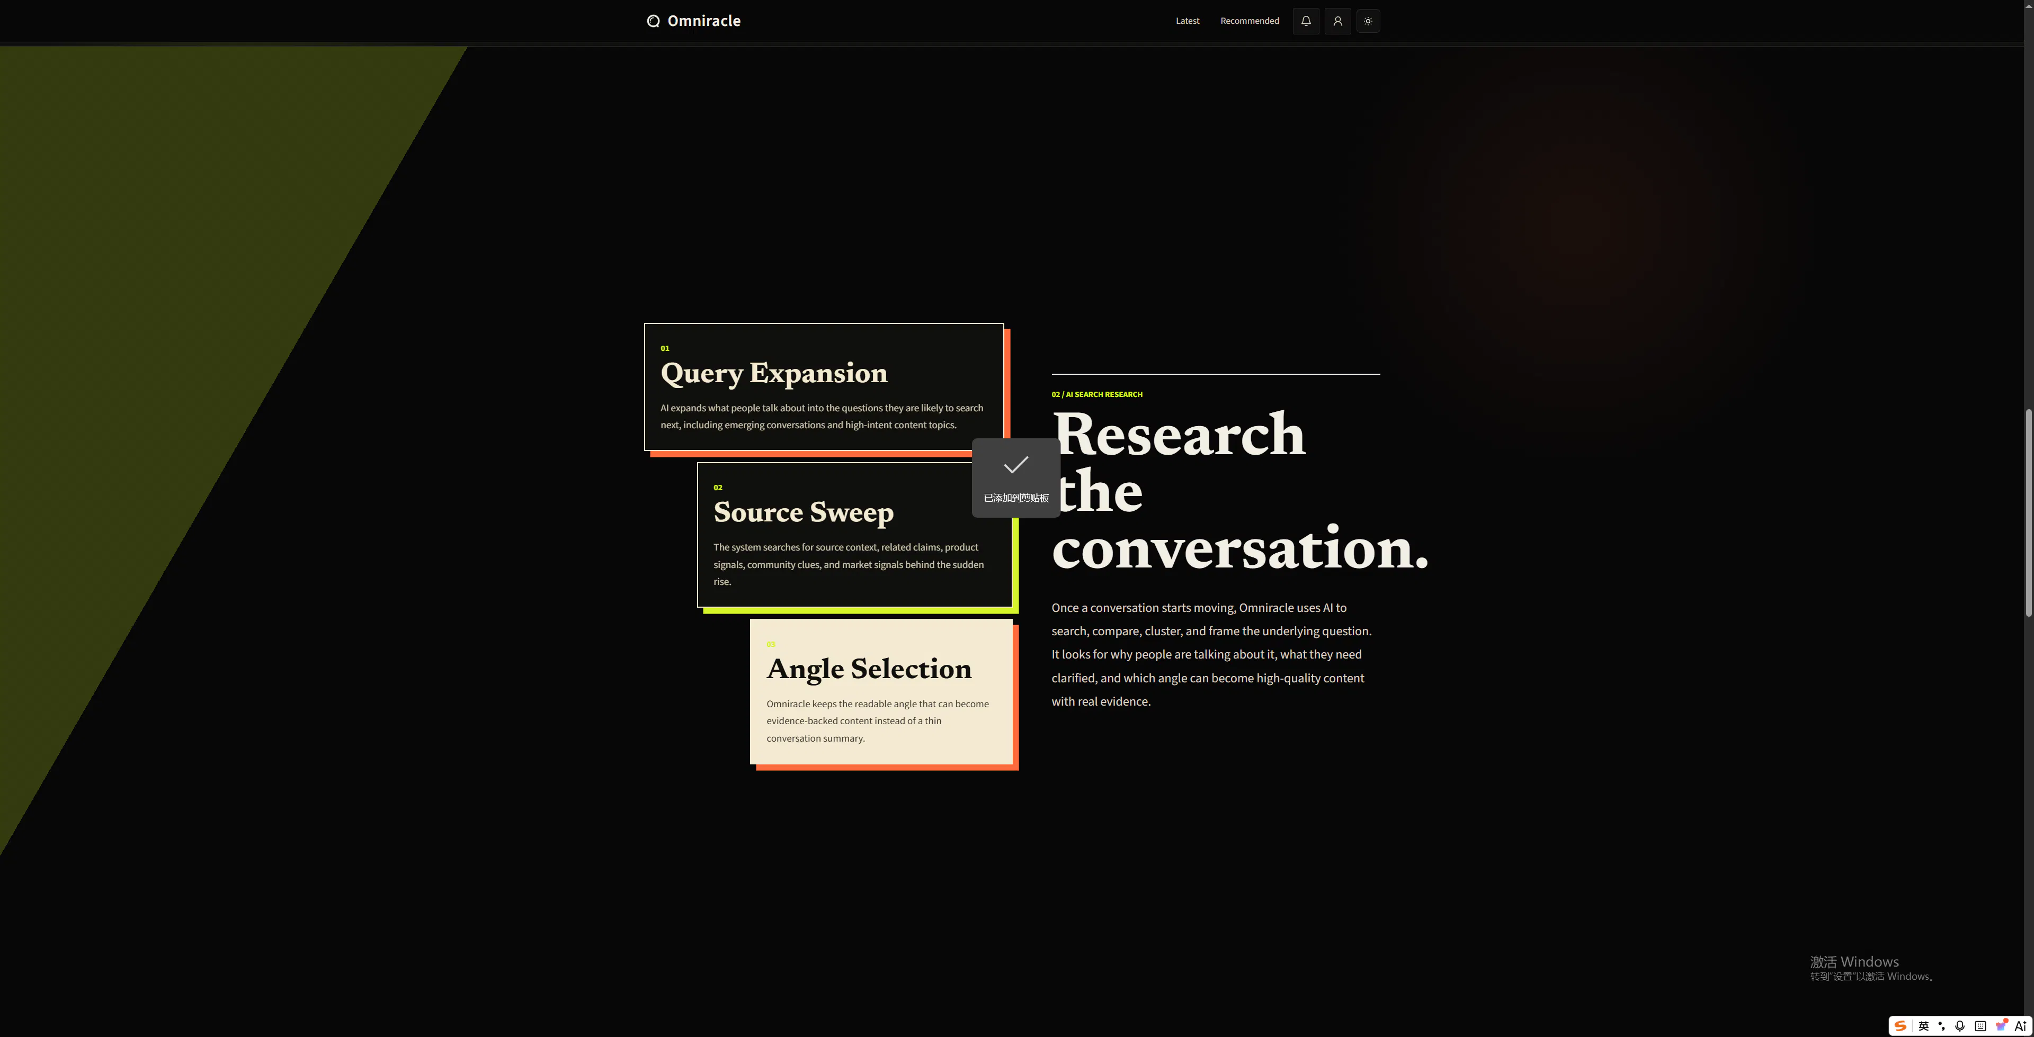This screenshot has height=1037, width=2034.
Task: Click the "Research the conversation." headline
Action: [x=1239, y=490]
